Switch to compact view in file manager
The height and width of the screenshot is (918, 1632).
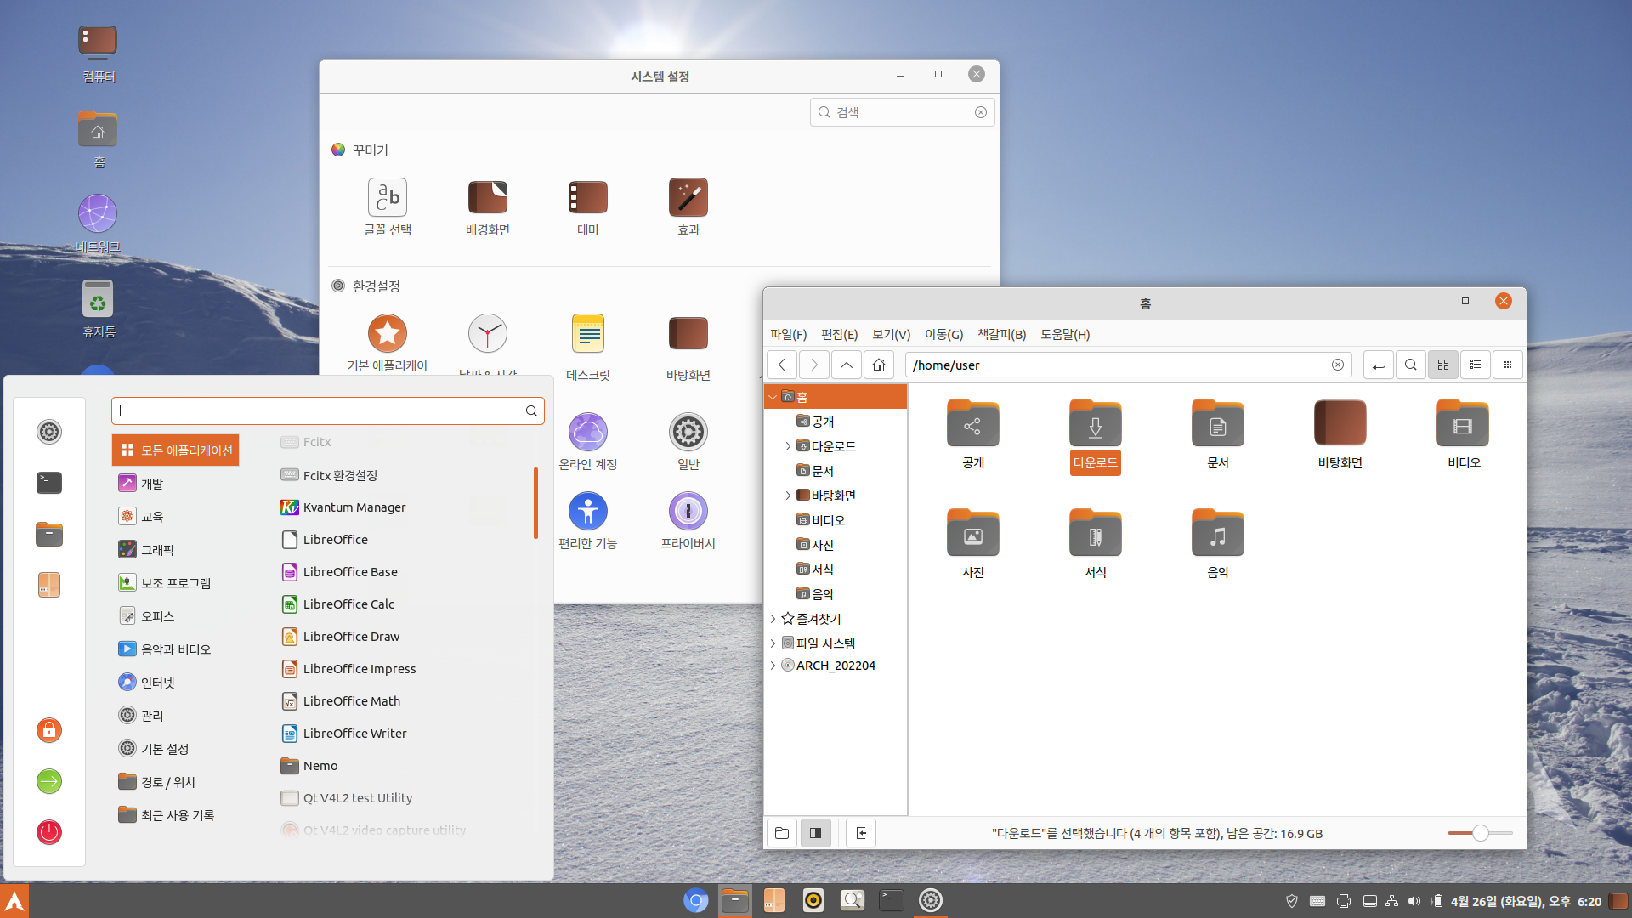1508,365
